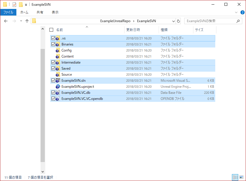Open the Quick Access Toolbar customize dropdown

26,5
